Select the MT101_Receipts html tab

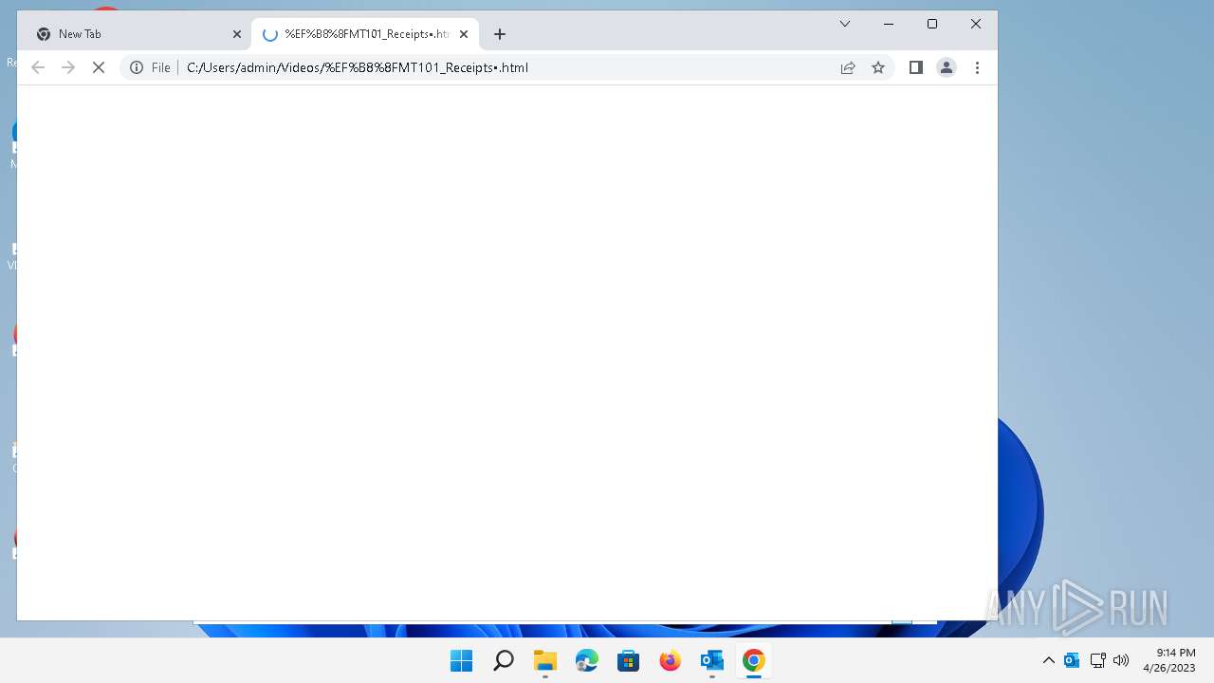pos(365,34)
